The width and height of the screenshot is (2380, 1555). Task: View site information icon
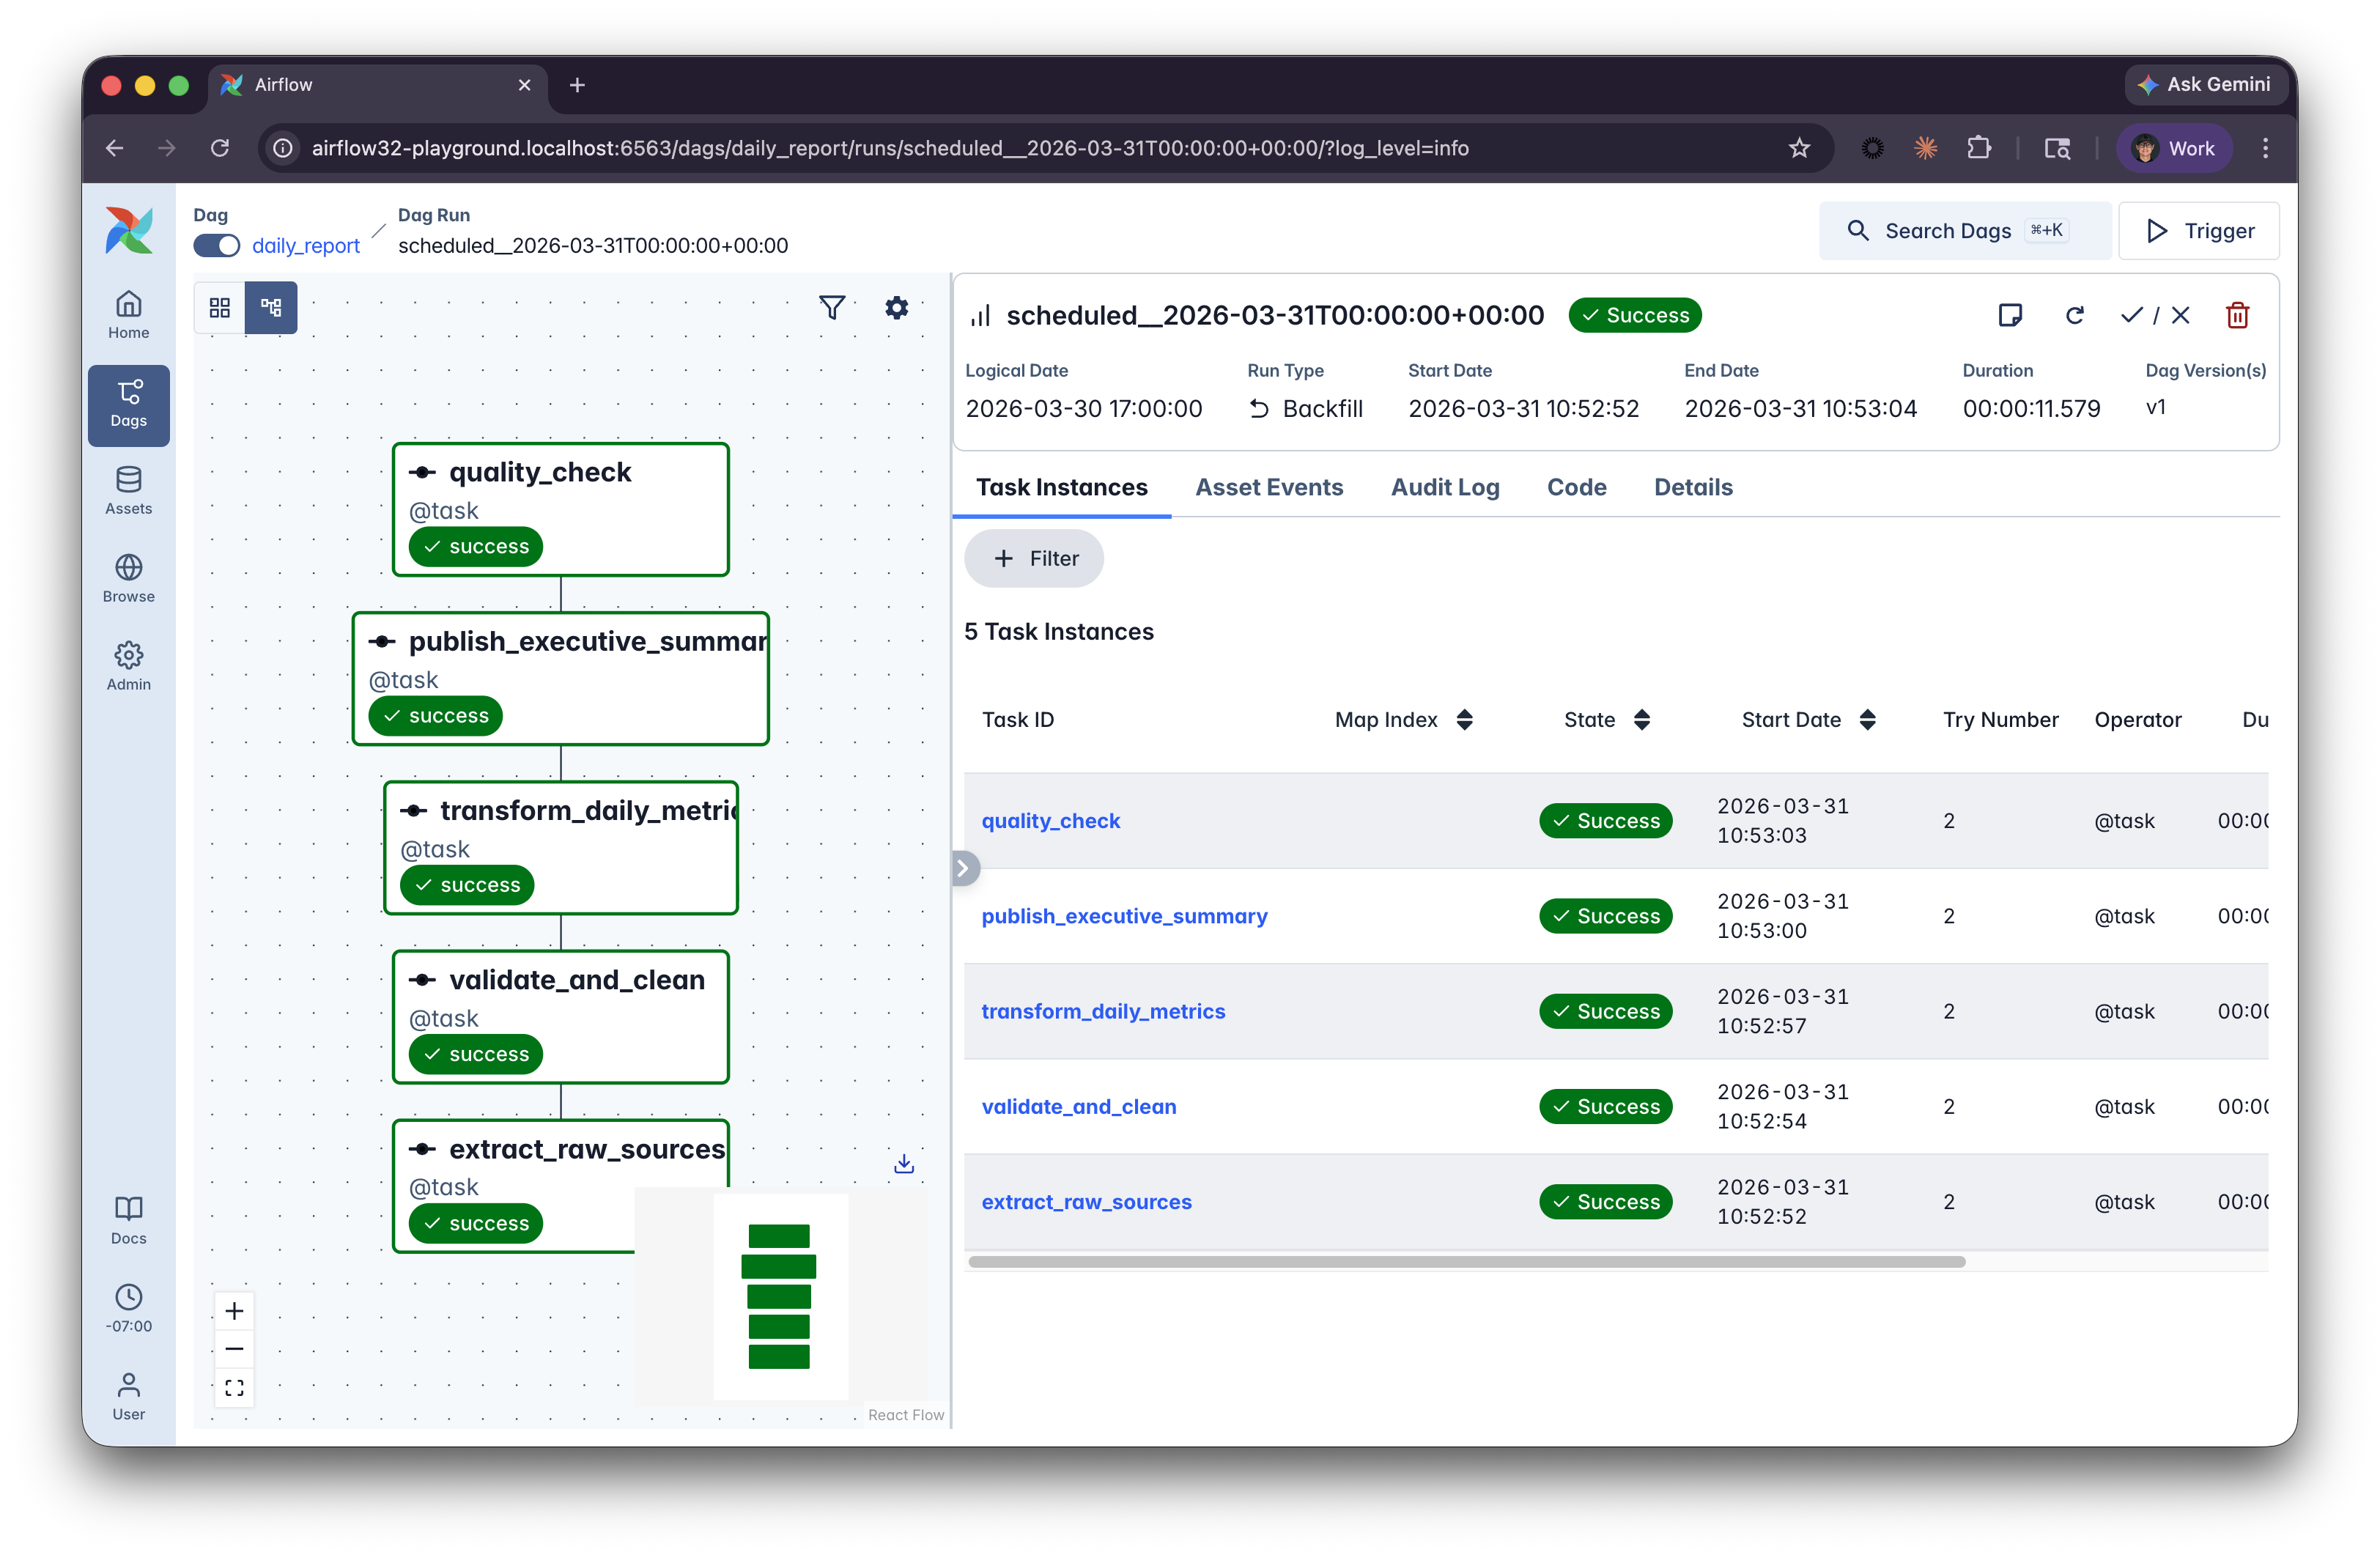coord(284,148)
